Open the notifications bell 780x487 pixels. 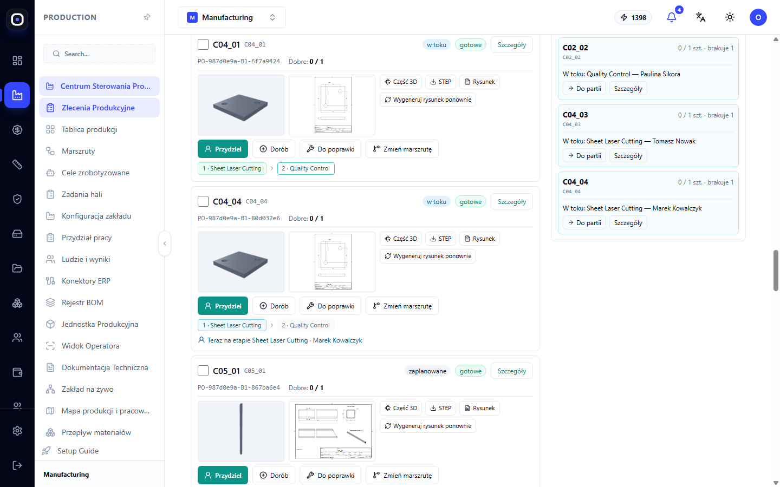[672, 17]
